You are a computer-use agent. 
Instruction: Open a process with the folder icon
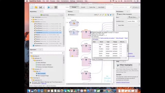coord(36,7)
